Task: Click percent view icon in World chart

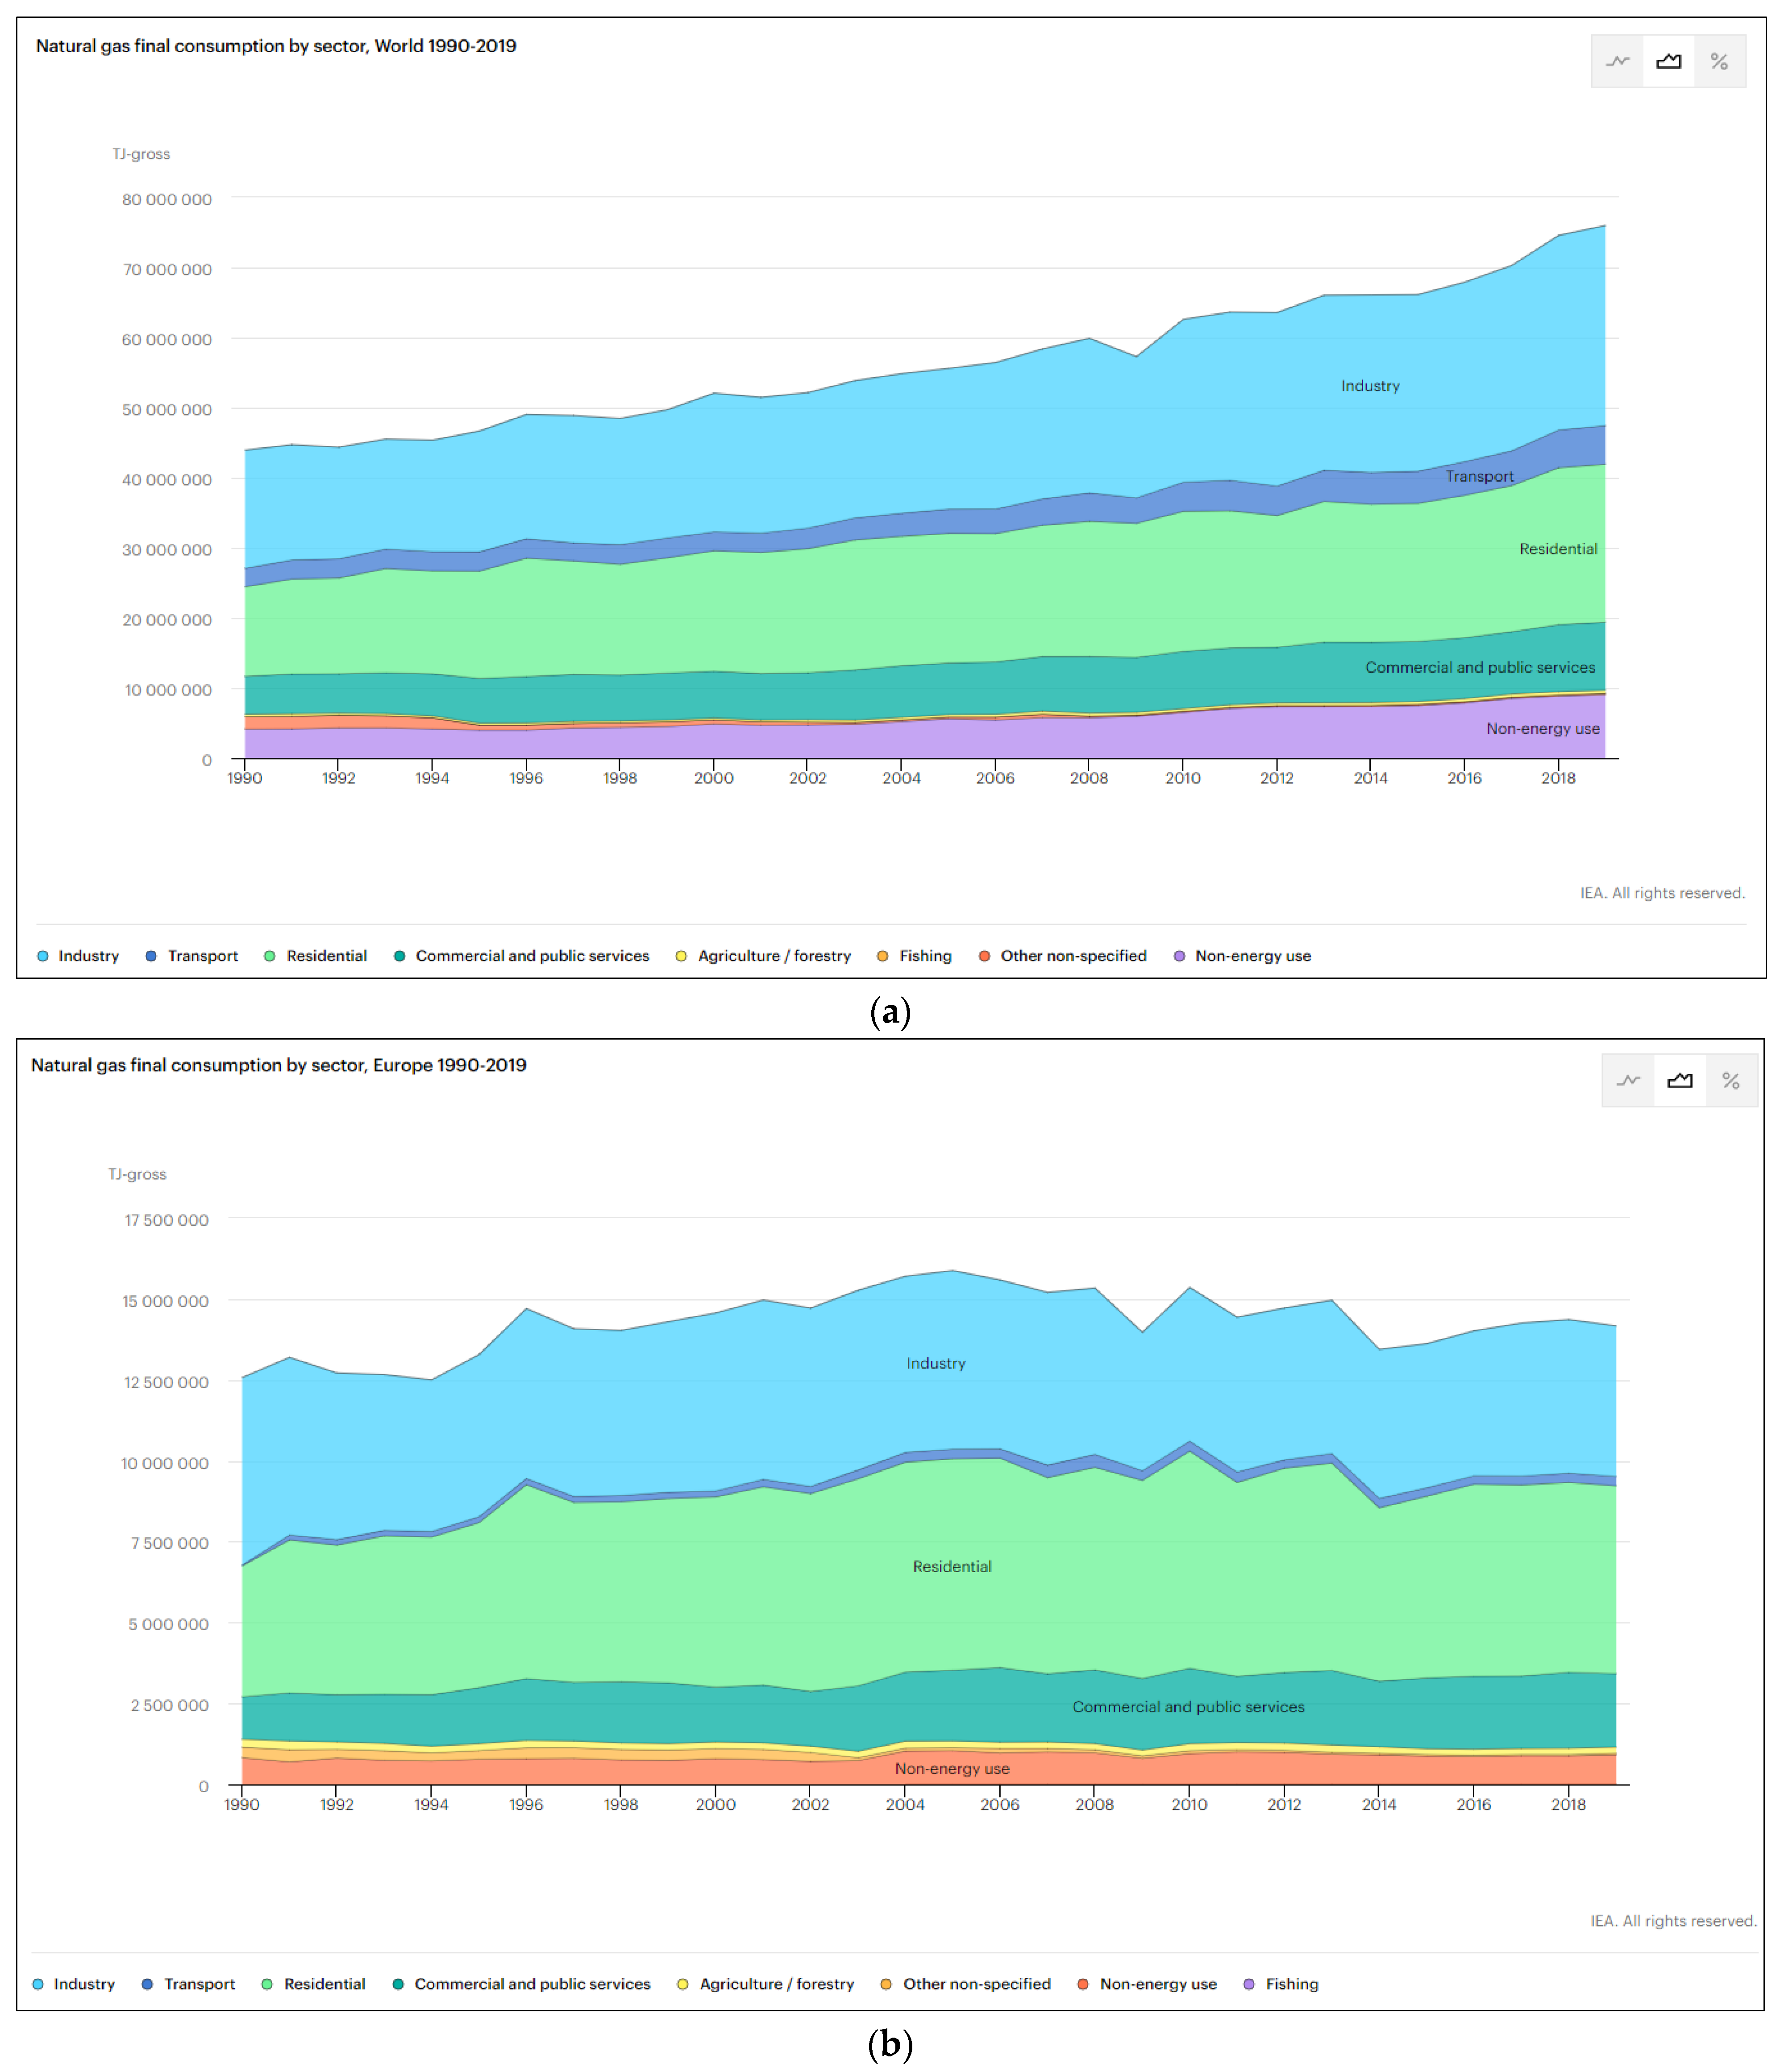Action: (1719, 62)
